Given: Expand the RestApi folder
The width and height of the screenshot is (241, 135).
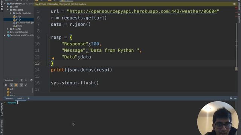Looking at the screenshot, I should coord(8,29).
